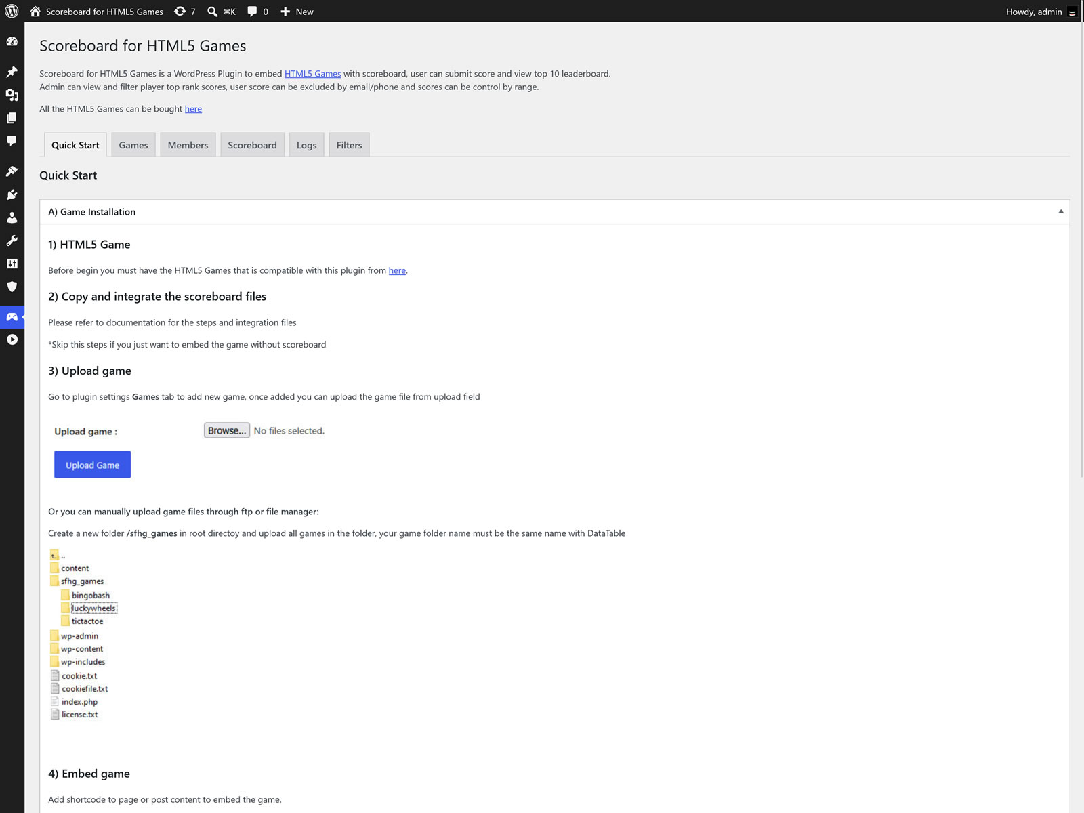This screenshot has width=1084, height=813.
Task: Open the search magnifier in admin bar
Action: click(213, 12)
